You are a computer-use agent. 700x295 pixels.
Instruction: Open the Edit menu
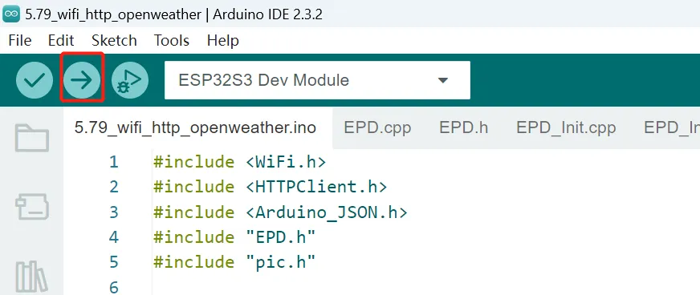tap(61, 41)
